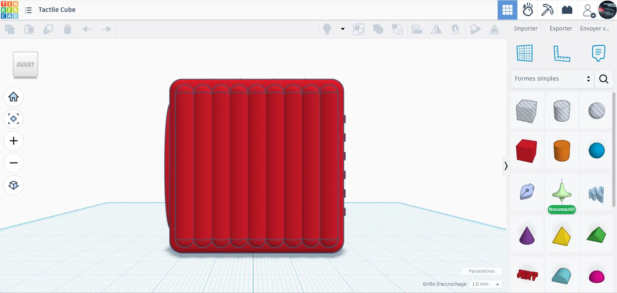
Task: Select the hole sphere shape
Action: click(x=597, y=111)
